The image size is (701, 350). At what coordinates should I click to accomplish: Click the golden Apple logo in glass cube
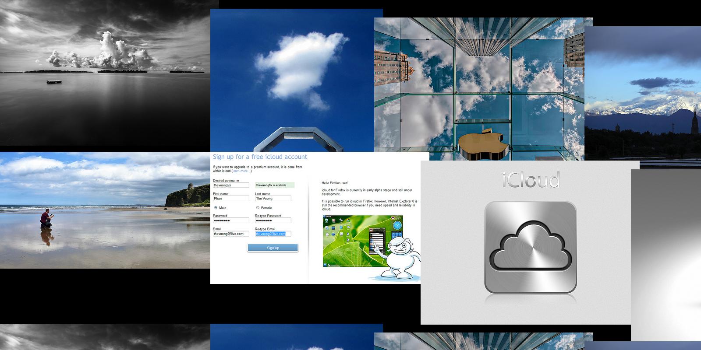point(483,145)
